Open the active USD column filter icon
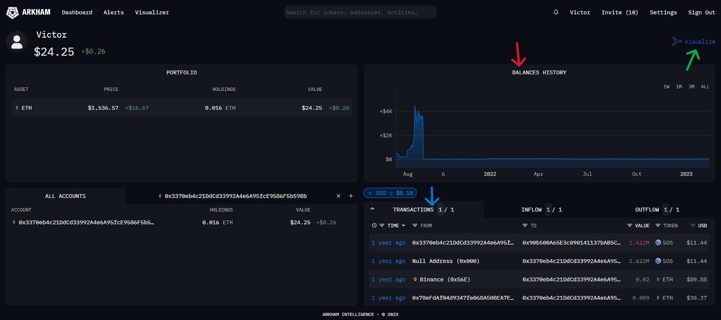Screen dimensions: 721x320 tap(693, 225)
